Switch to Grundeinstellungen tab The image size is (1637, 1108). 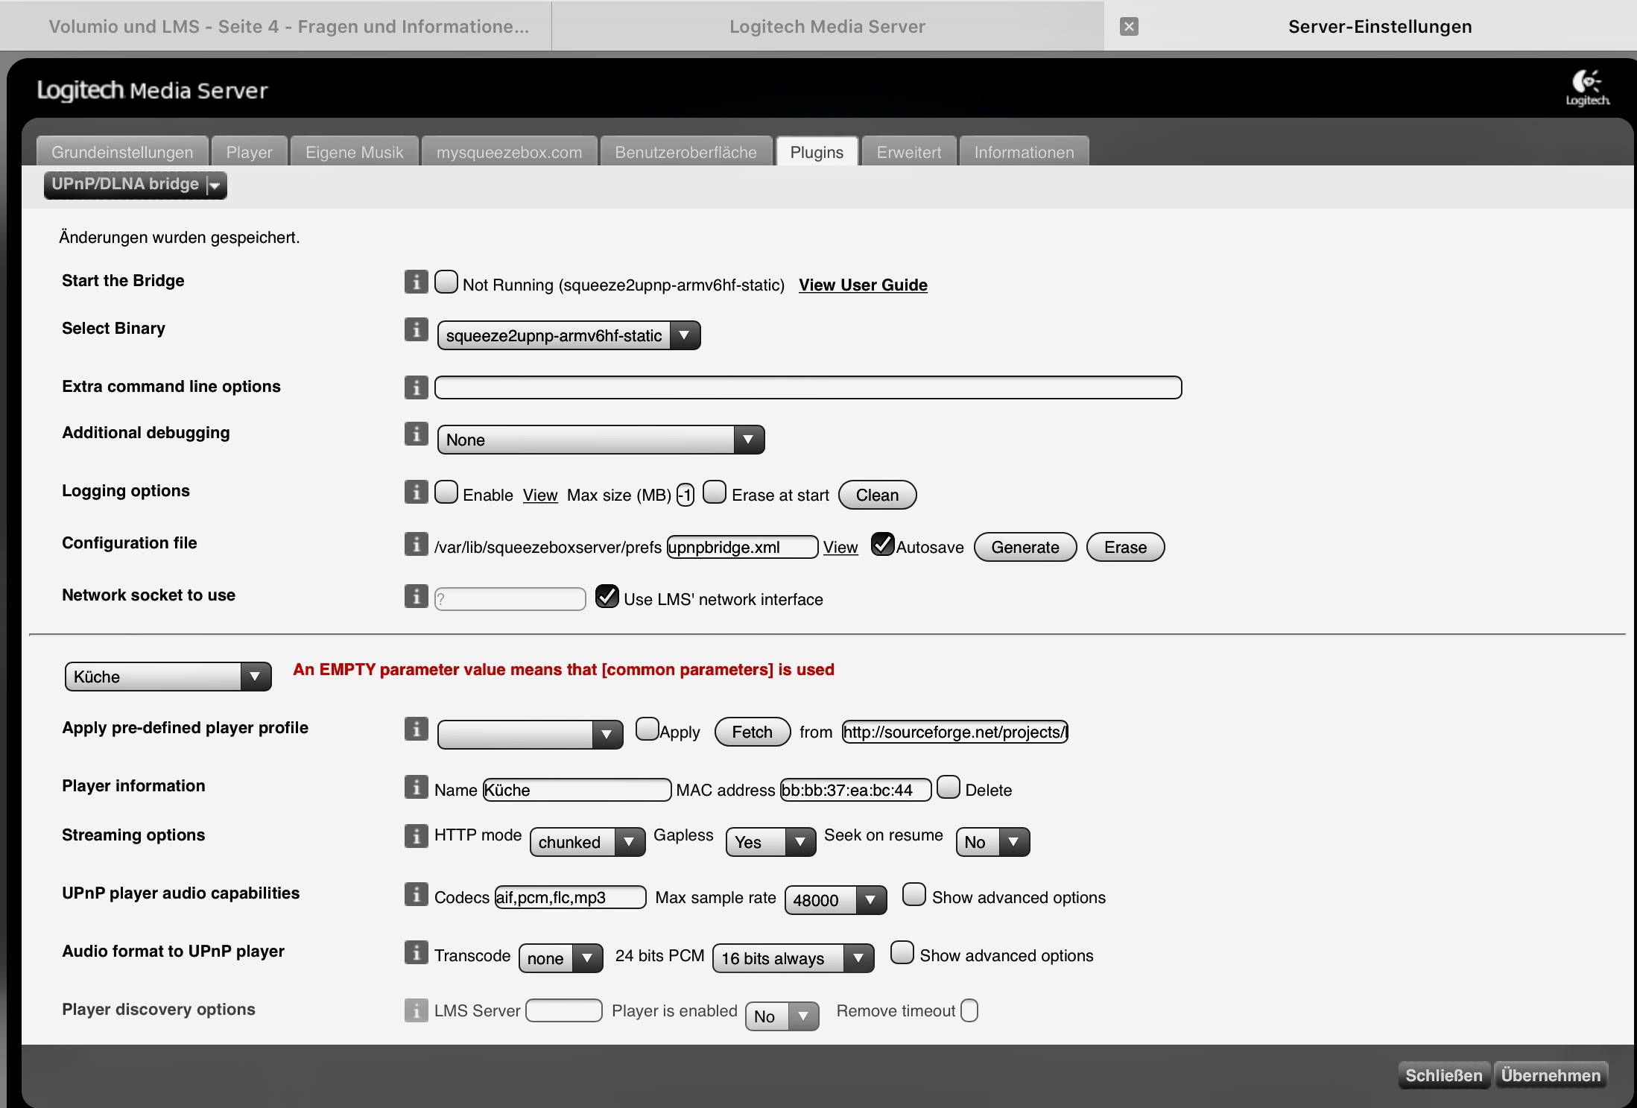tap(122, 152)
